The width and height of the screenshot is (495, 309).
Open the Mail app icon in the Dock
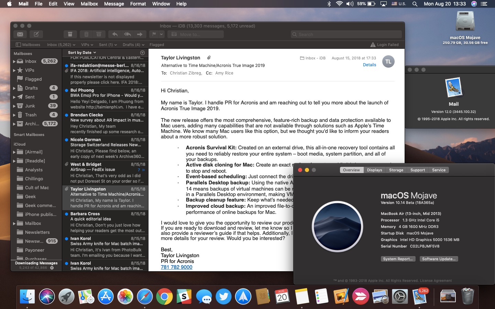(x=420, y=296)
